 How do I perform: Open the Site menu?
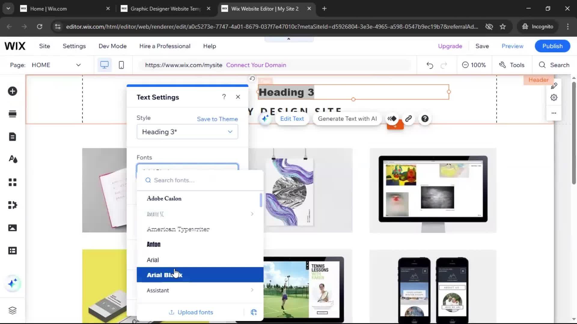44,46
